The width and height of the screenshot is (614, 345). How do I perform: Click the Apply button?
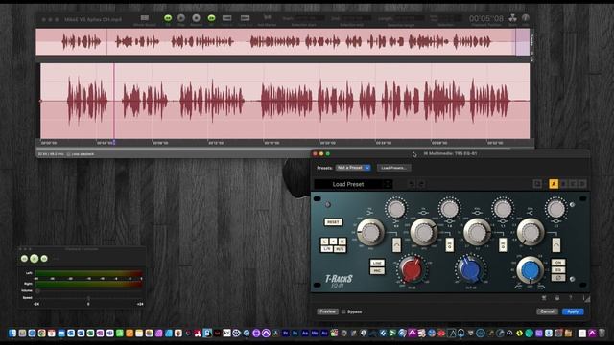(x=573, y=311)
